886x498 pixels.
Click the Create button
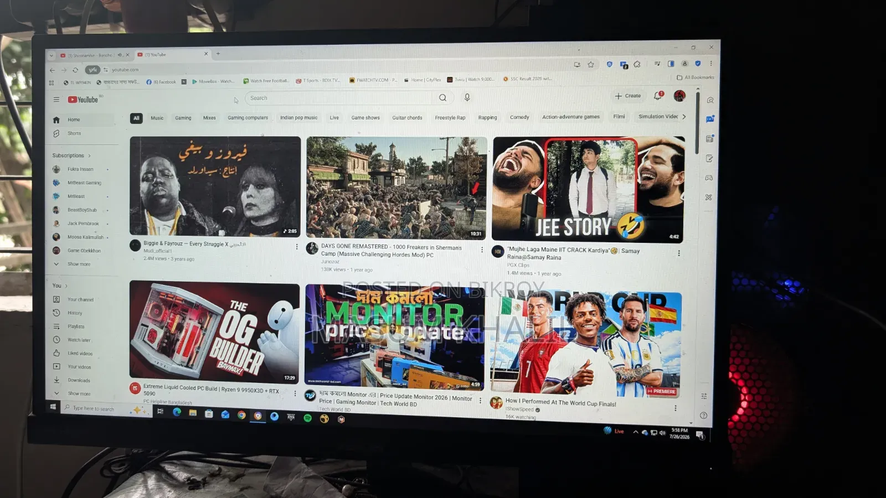point(627,96)
